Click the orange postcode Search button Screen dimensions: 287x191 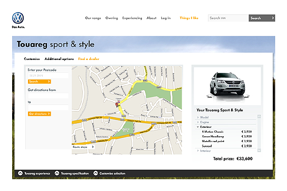(x=40, y=82)
